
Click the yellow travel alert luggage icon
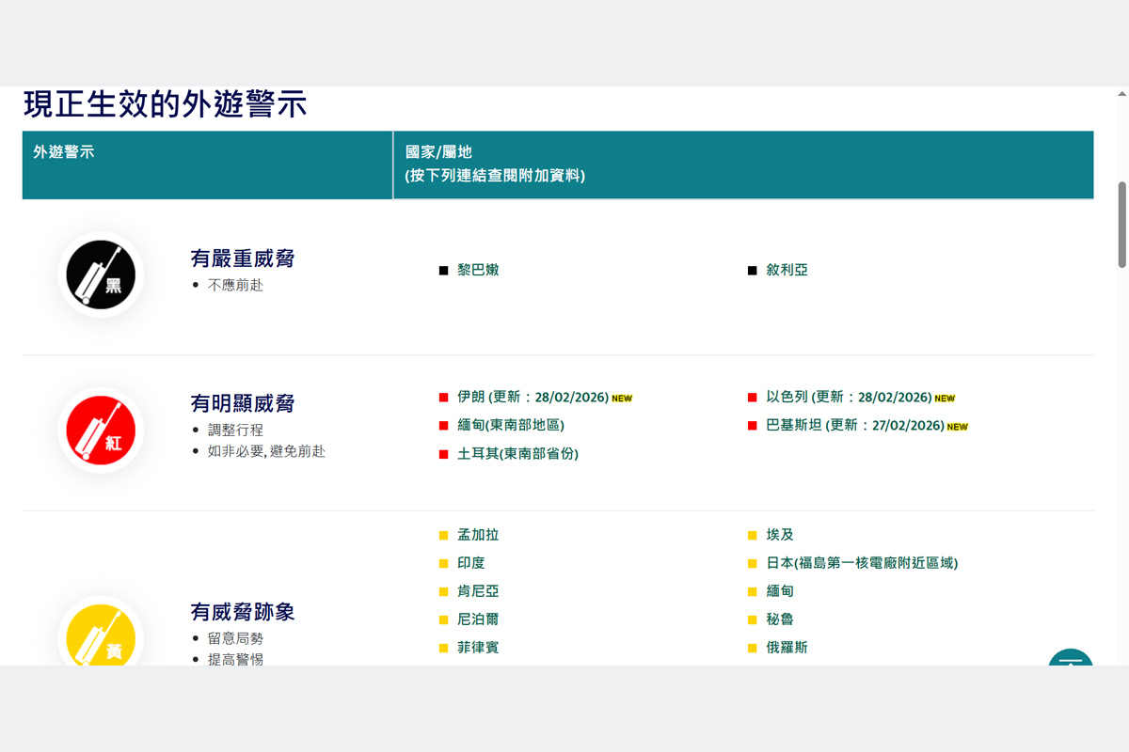pos(101,635)
